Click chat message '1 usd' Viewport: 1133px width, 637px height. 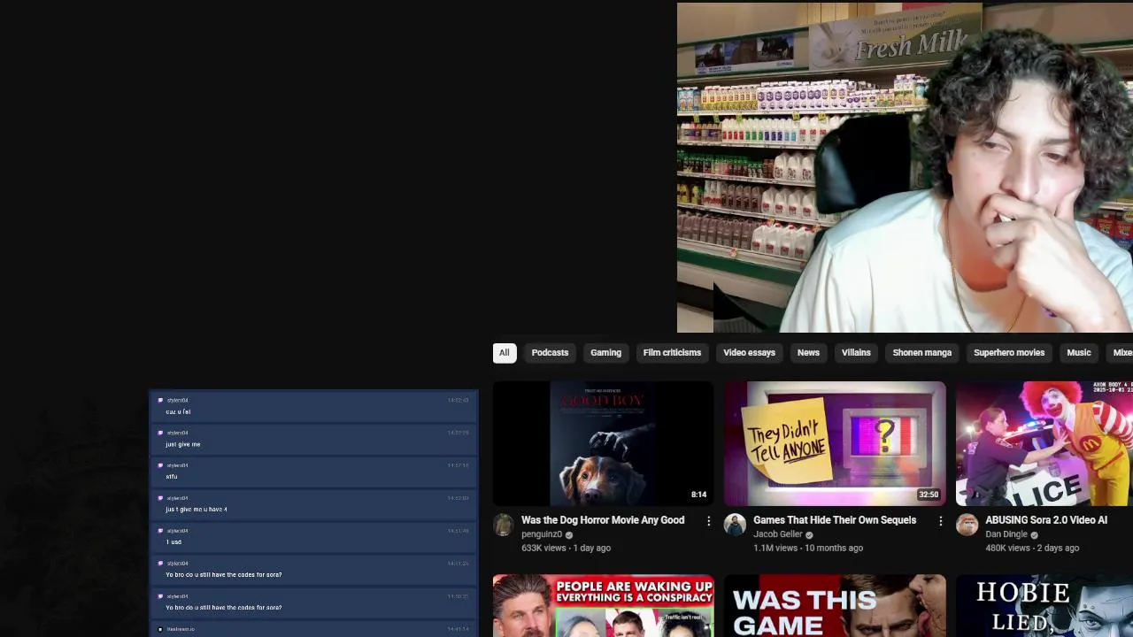click(173, 542)
